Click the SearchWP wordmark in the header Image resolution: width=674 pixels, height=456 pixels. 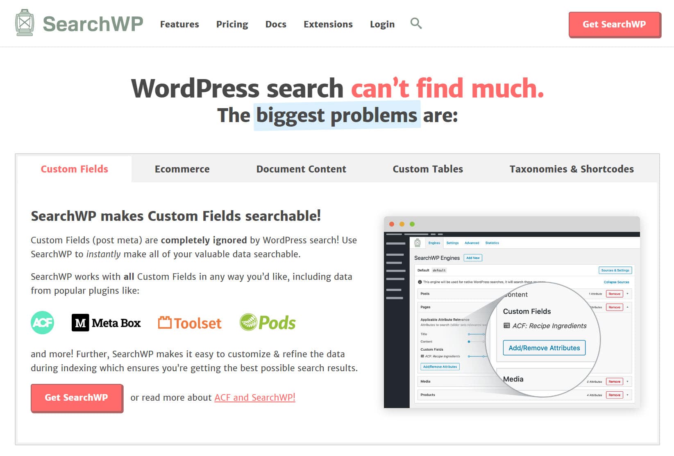point(93,24)
